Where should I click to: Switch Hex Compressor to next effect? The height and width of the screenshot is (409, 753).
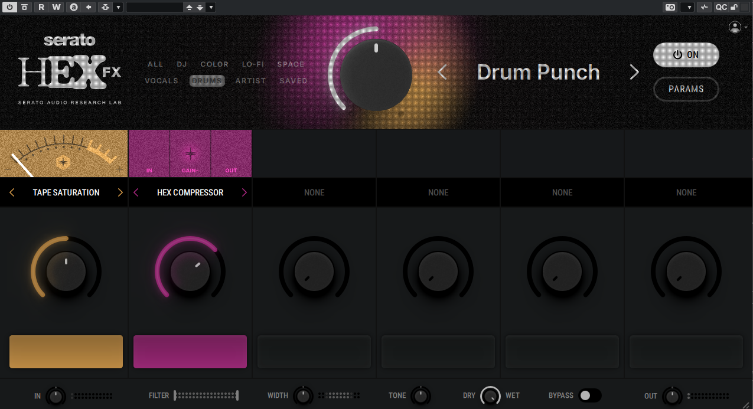coord(245,192)
